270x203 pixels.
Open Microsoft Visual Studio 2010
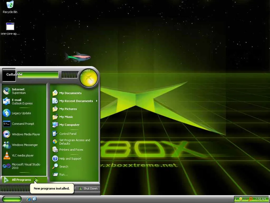pyautogui.click(x=24, y=166)
